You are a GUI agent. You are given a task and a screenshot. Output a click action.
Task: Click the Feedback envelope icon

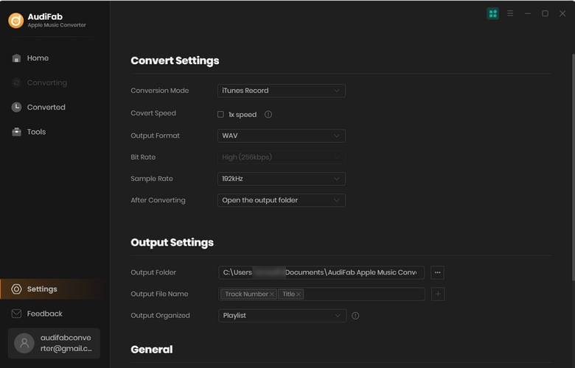[x=16, y=314]
